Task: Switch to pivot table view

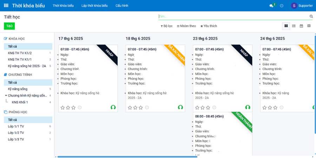Action: pos(309,26)
